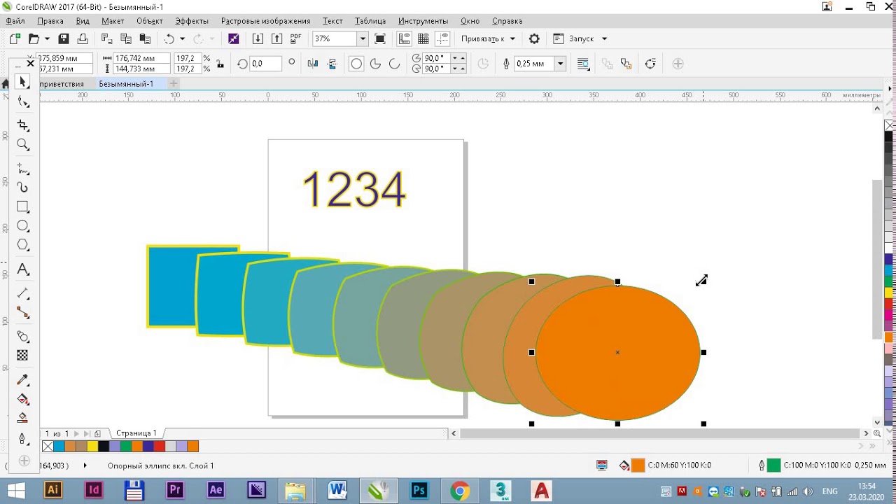This screenshot has width=896, height=504.
Task: Toggle Show rulers button
Action: [404, 38]
